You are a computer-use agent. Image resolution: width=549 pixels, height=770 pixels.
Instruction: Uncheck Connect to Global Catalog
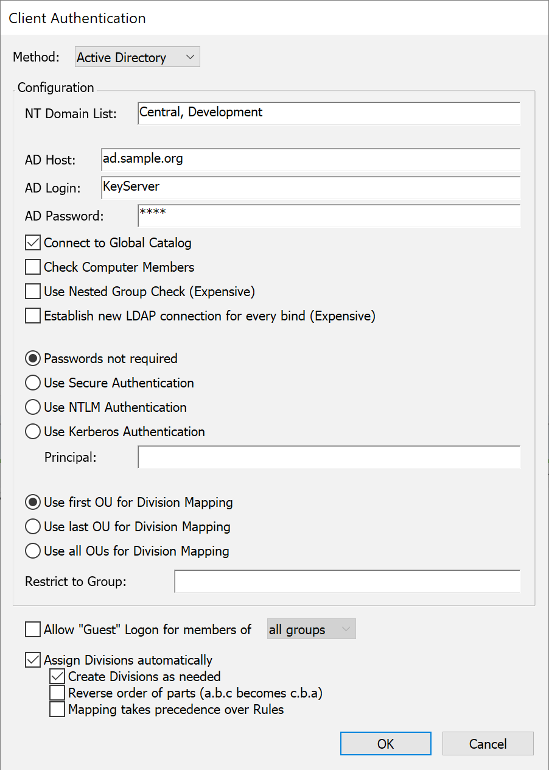pyautogui.click(x=33, y=243)
